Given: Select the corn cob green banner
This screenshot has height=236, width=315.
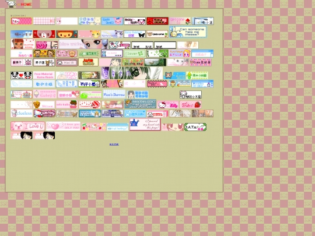Looking at the screenshot, I should (197, 75).
